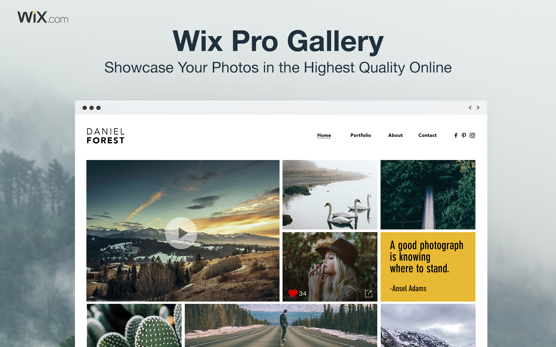Viewport: 556px width, 347px height.
Task: Open the Facebook social icon
Action: pos(456,135)
